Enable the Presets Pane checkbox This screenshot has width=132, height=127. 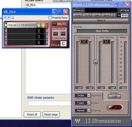tap(50, 17)
